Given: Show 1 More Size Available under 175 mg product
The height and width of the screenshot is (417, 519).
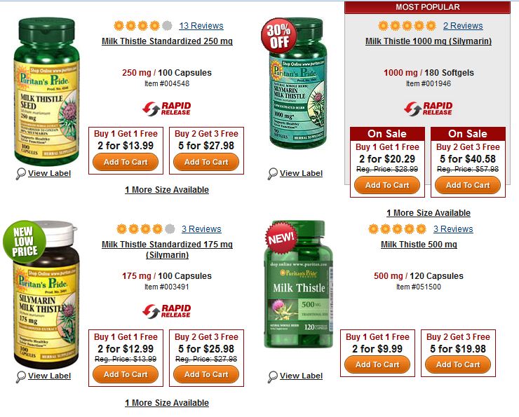Looking at the screenshot, I should pos(167,403).
